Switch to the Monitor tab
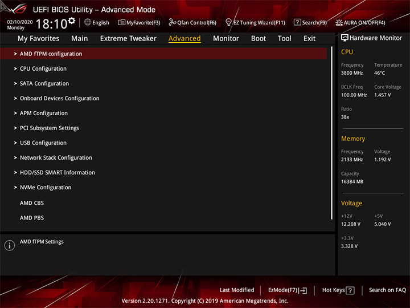410x308 pixels. 226,39
